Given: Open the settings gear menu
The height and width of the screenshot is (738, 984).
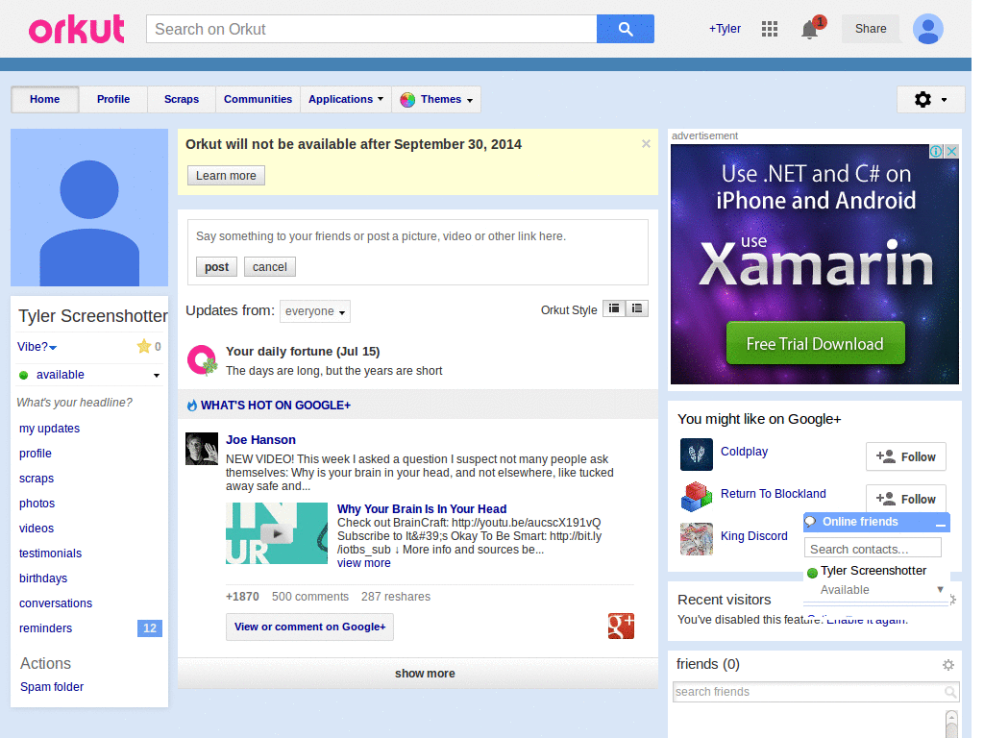Looking at the screenshot, I should [930, 99].
